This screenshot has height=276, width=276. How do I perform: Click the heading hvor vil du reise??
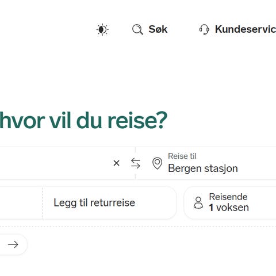point(83,120)
